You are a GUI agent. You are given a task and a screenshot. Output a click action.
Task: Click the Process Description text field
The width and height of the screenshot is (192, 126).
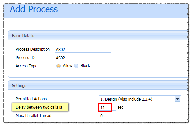coord(83,49)
